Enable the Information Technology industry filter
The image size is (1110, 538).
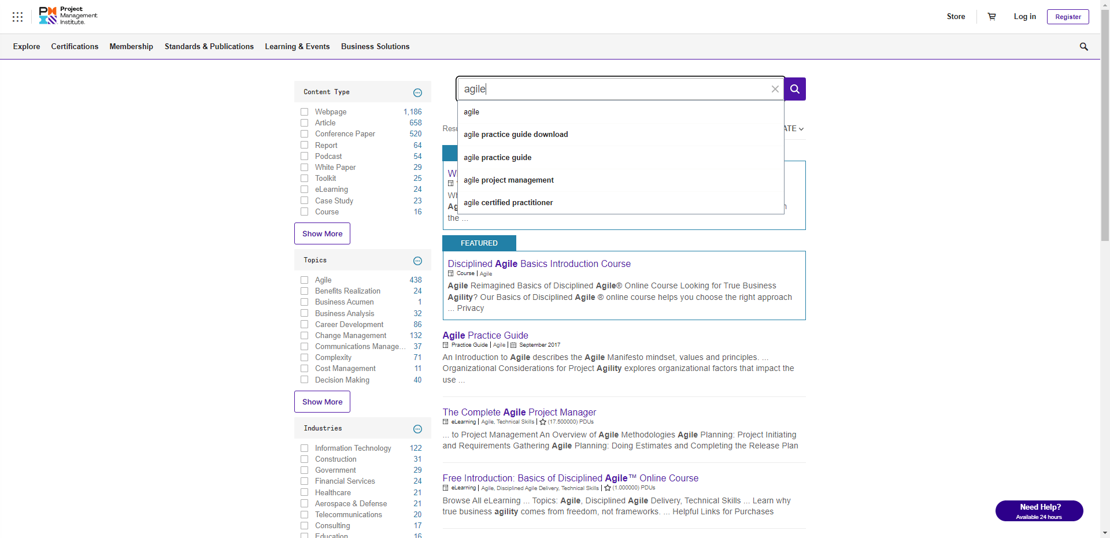[x=304, y=448]
